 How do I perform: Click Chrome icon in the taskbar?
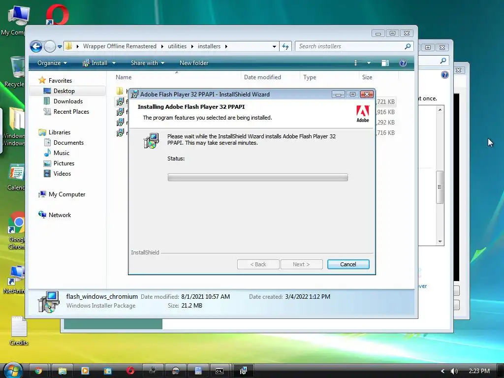click(38, 371)
